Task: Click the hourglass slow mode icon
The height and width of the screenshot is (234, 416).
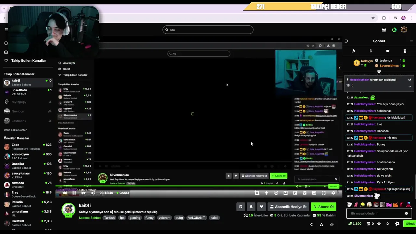Action: click(x=405, y=51)
